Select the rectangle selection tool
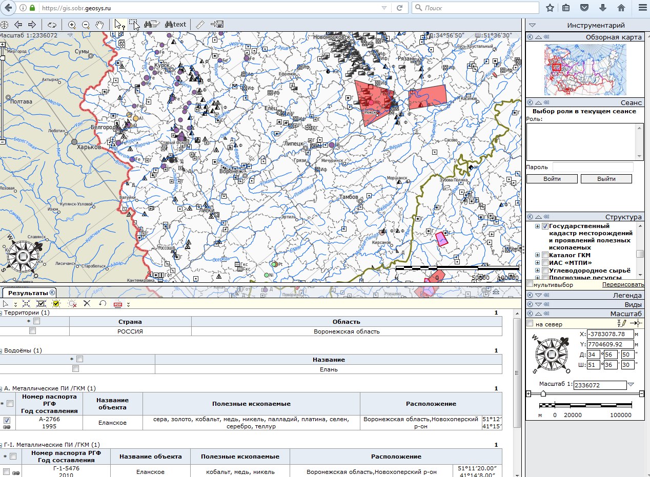Image resolution: width=650 pixels, height=477 pixels. pos(134,25)
